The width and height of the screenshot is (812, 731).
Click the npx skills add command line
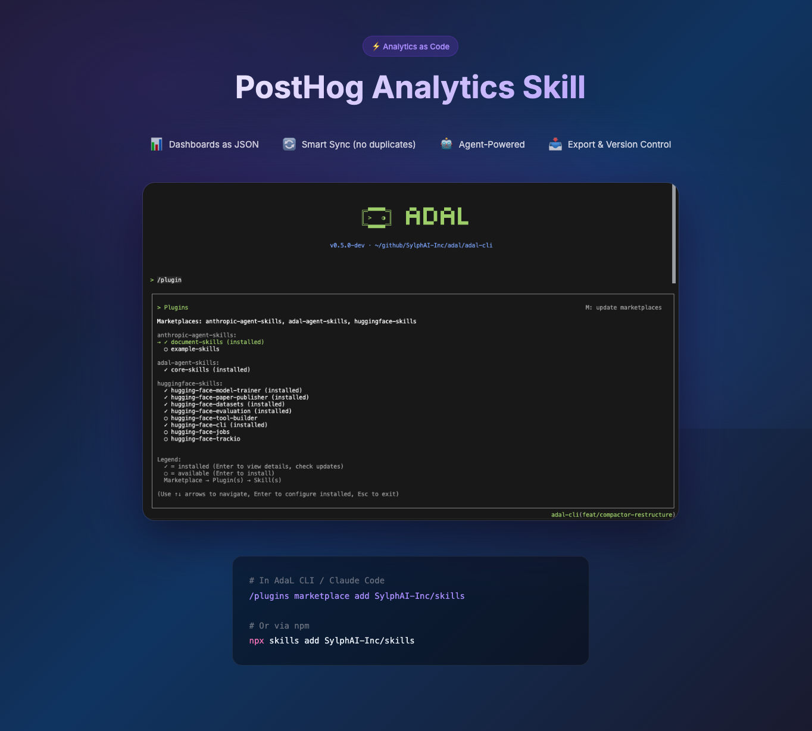click(332, 641)
